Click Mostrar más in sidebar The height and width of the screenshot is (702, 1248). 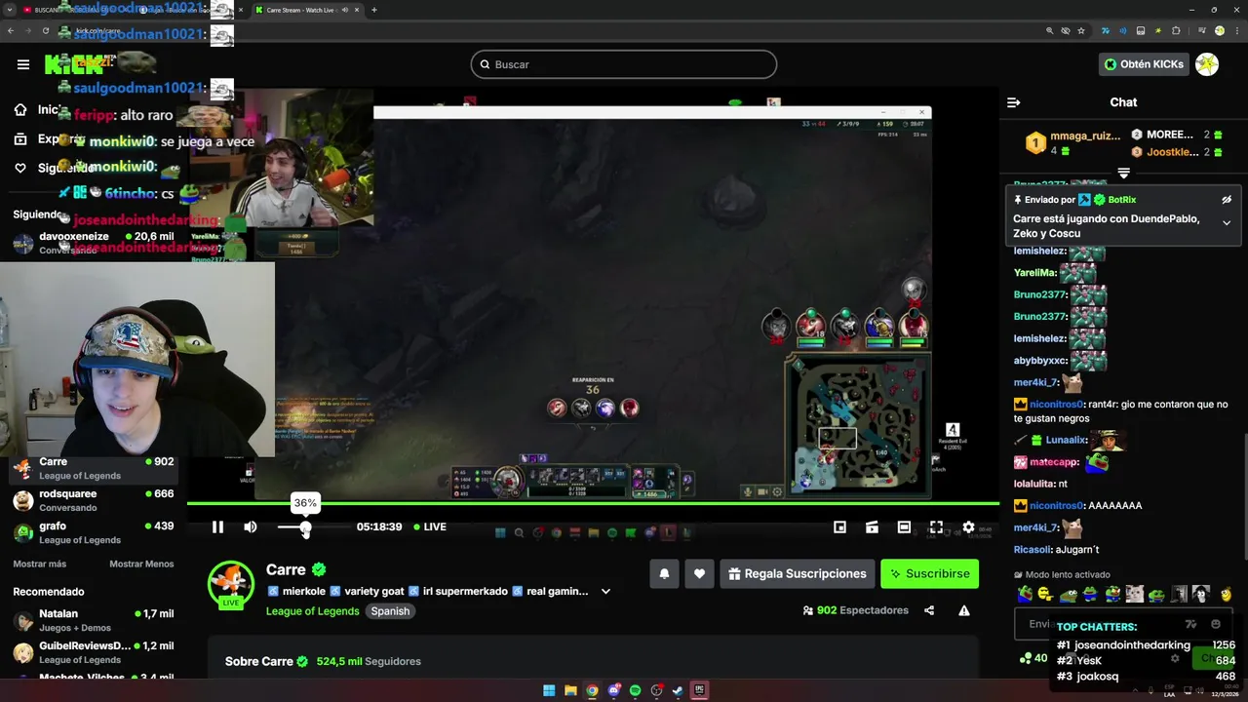(x=40, y=564)
